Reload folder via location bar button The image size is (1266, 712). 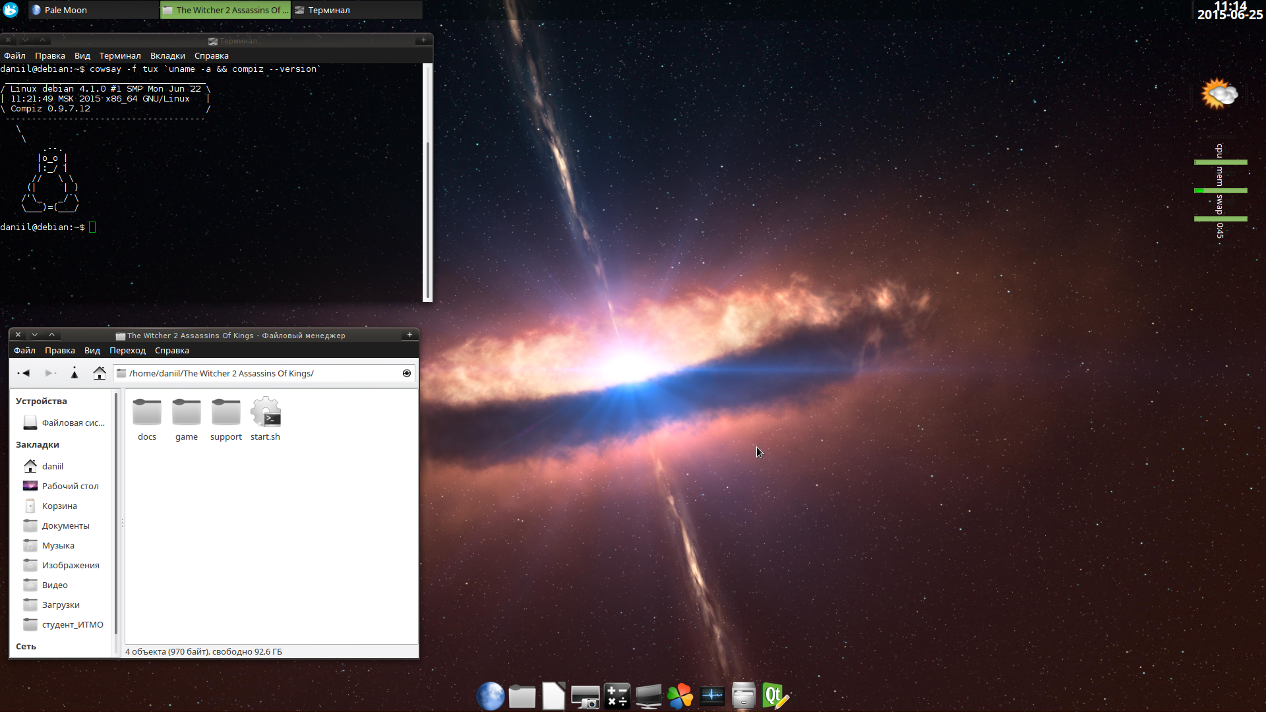click(407, 373)
